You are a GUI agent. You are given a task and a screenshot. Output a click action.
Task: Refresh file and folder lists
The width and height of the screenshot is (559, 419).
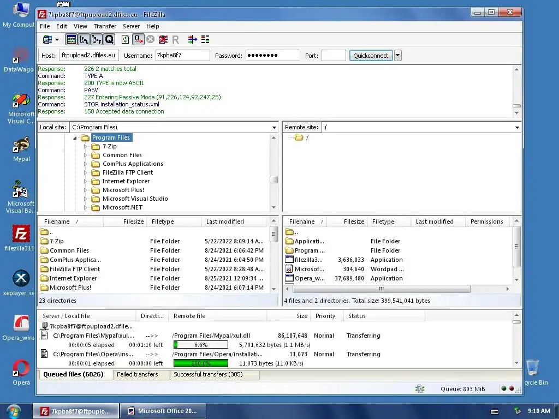click(125, 39)
